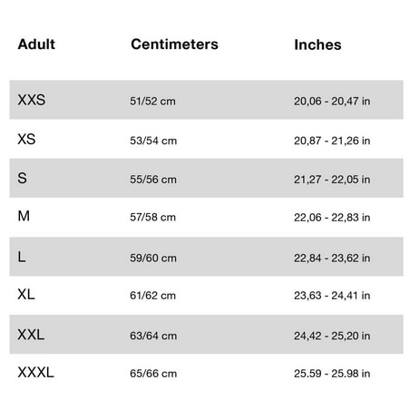Click the 65/66 cm measurement

pos(153,374)
